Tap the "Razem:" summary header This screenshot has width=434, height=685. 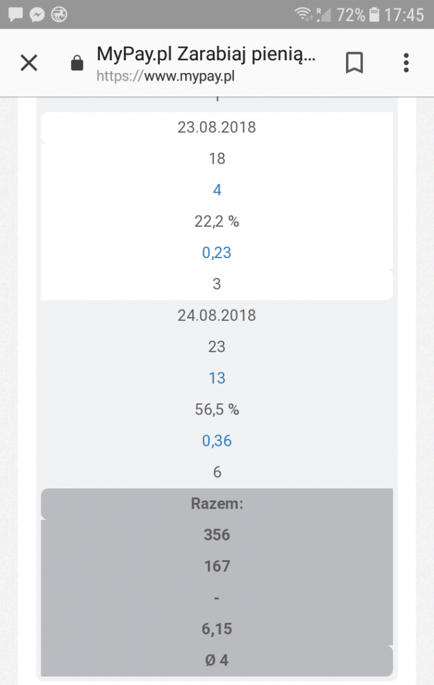point(217,504)
